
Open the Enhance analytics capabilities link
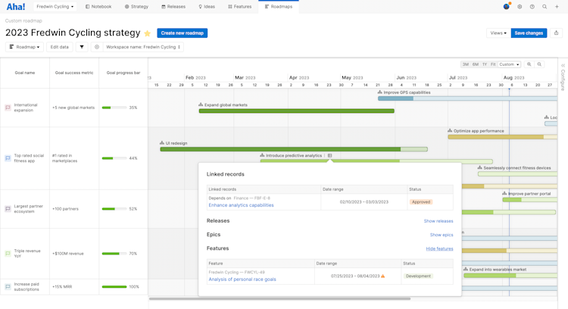(x=242, y=205)
